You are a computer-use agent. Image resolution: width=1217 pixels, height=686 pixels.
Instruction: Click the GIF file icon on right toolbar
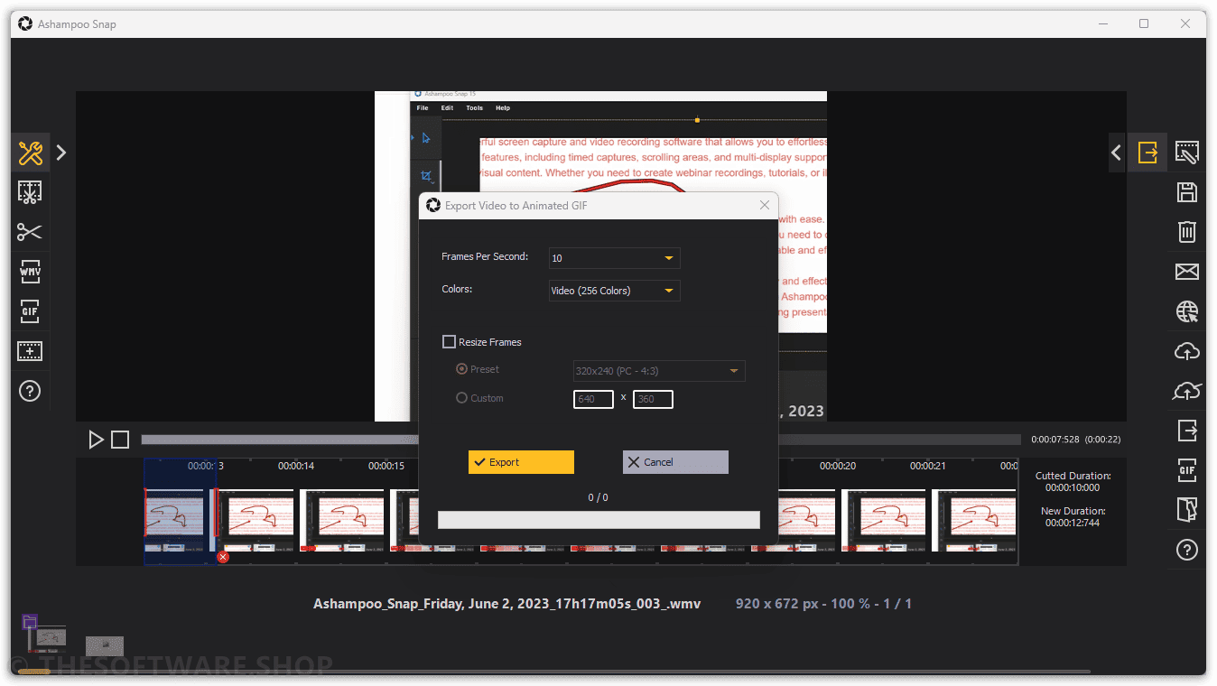(1187, 470)
